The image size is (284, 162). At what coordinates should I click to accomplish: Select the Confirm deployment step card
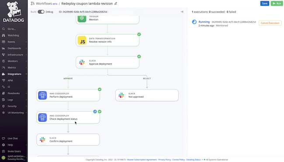(68, 140)
